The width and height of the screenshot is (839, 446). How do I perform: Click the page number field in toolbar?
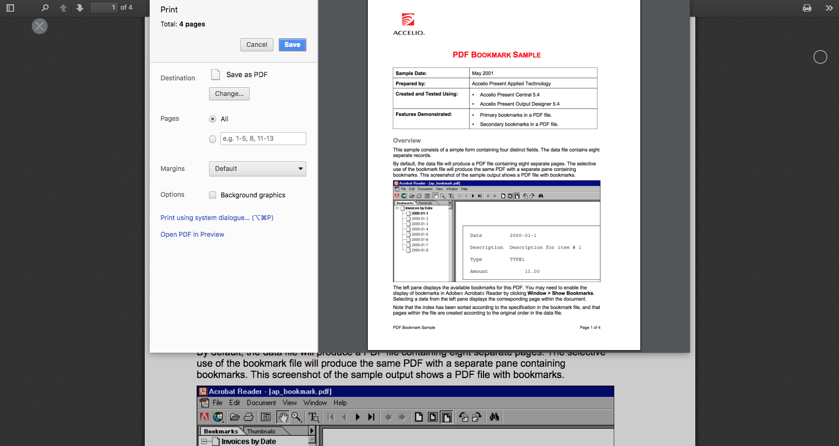(x=104, y=8)
